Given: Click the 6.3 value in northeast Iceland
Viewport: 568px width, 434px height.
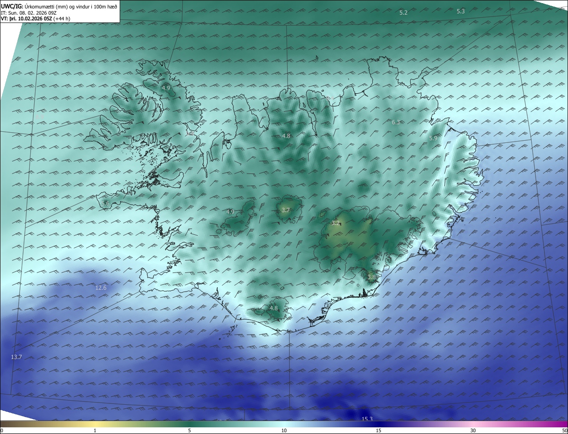Looking at the screenshot, I should coord(396,122).
